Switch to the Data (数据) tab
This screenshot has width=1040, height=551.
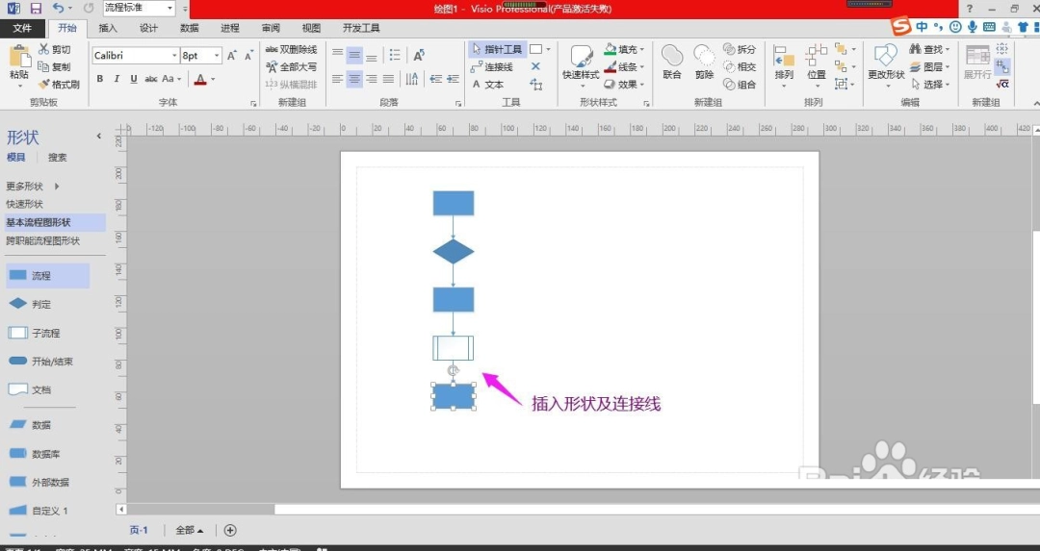189,28
